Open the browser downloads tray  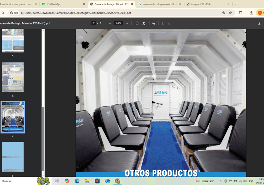pyautogui.click(x=251, y=13)
